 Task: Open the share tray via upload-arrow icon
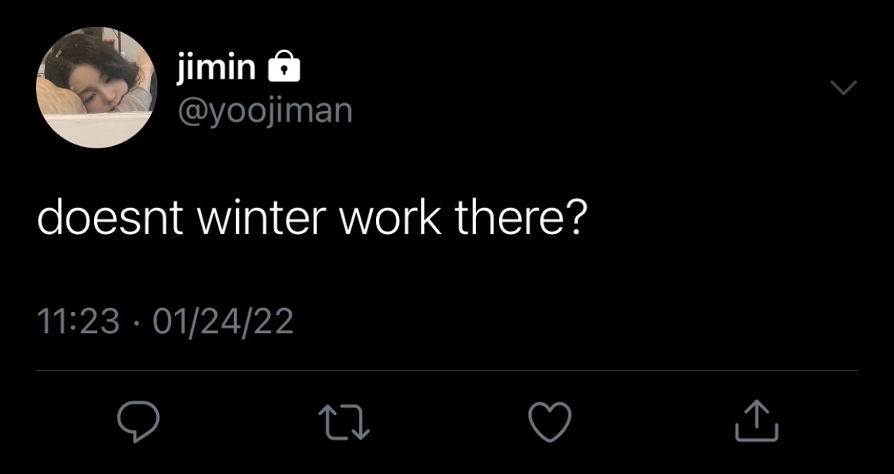[x=756, y=421]
